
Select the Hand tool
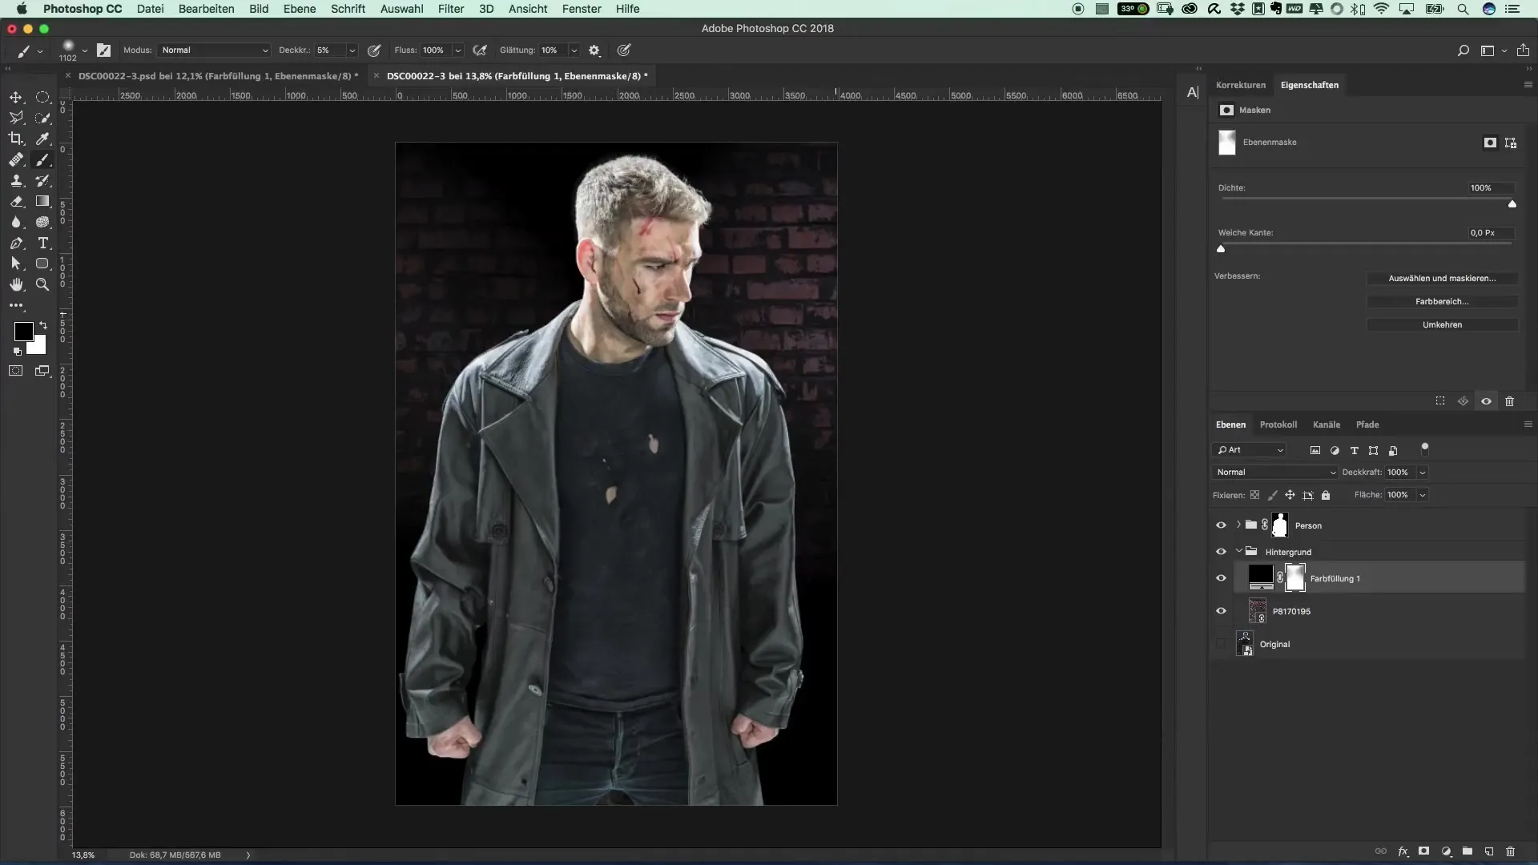[x=16, y=284]
